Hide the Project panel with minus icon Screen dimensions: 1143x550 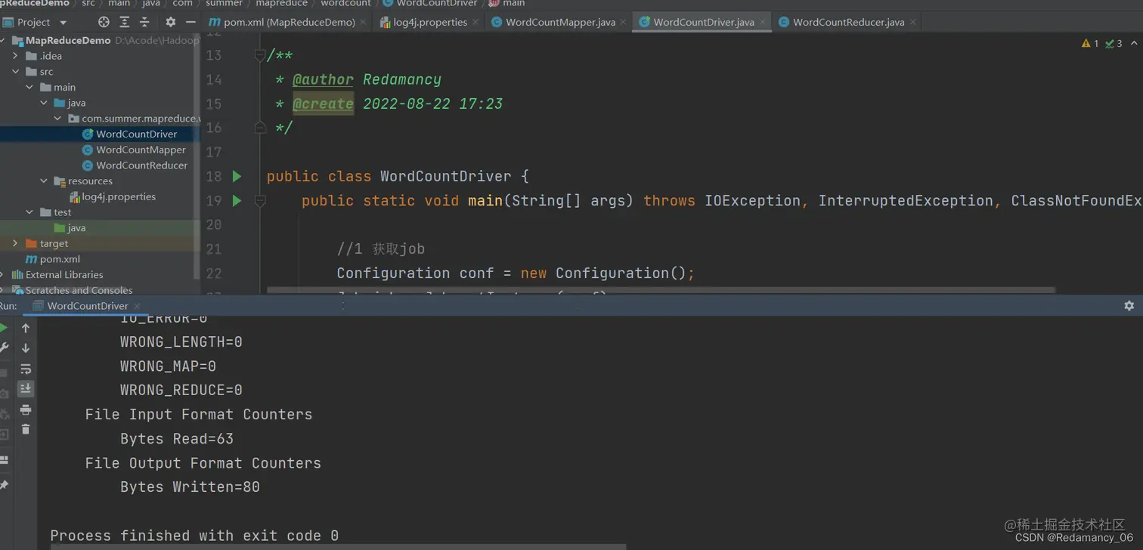pyautogui.click(x=190, y=22)
